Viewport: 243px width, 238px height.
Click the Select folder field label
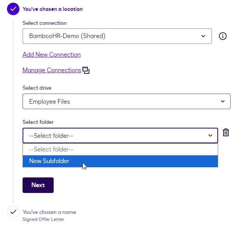point(38,122)
